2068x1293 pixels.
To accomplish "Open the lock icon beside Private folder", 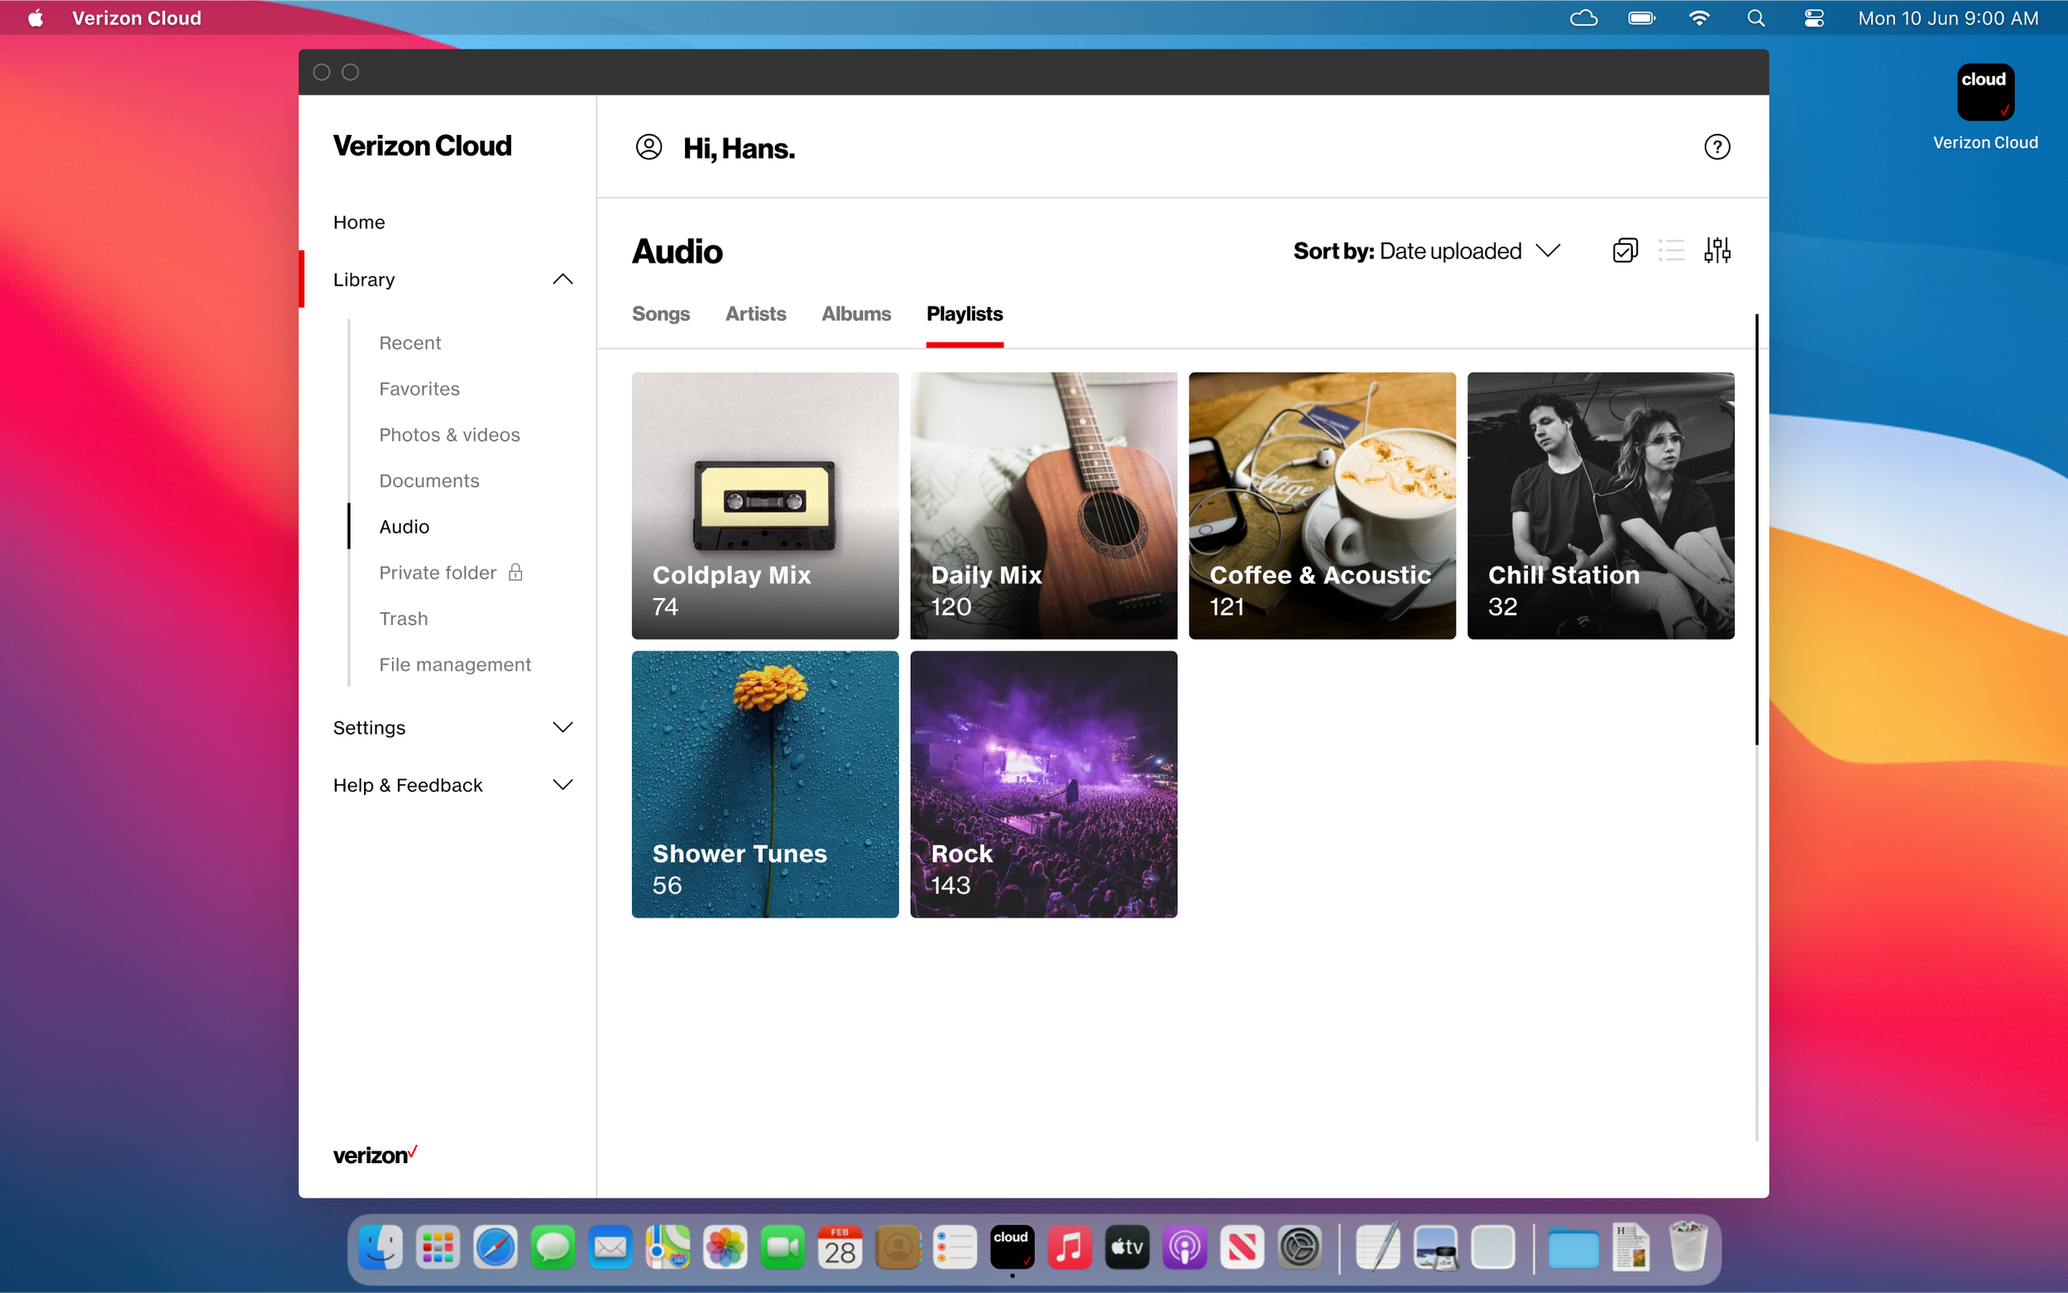I will pos(515,572).
